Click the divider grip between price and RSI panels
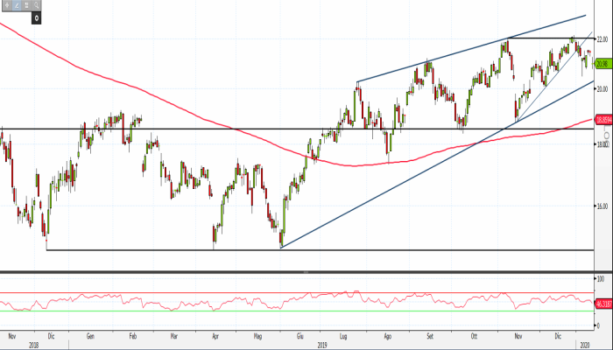 pyautogui.click(x=306, y=272)
